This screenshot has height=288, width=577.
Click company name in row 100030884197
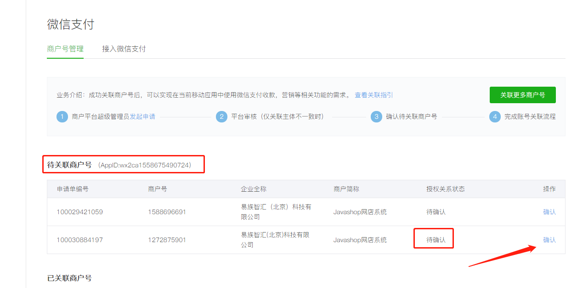coord(275,240)
